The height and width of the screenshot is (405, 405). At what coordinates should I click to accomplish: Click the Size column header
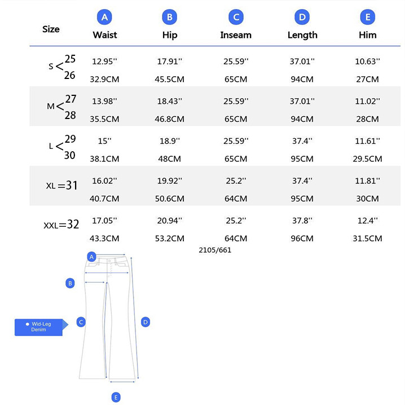[x=51, y=29]
